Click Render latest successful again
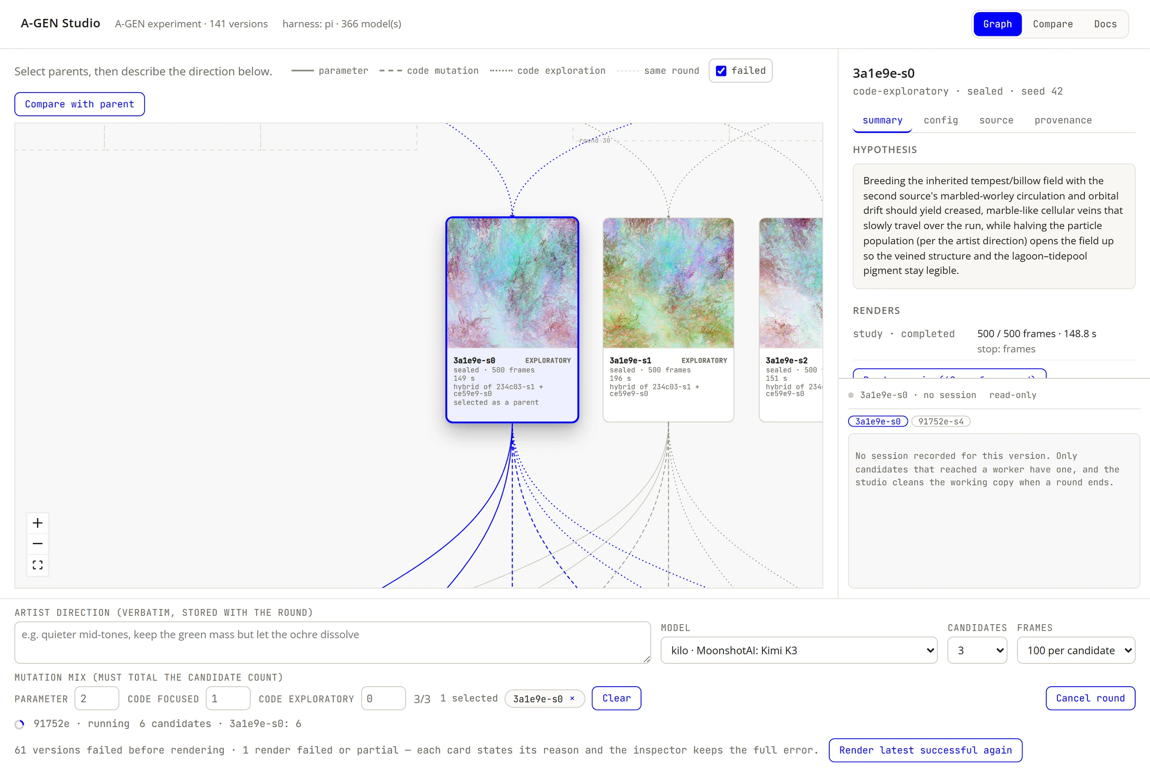1150x772 pixels. (x=925, y=750)
